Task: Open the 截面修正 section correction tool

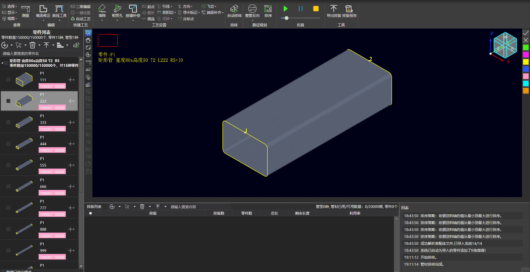Action: pos(43,11)
